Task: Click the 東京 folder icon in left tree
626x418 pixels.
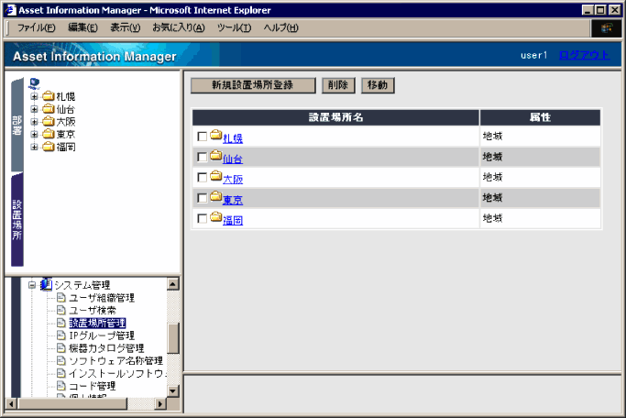Action: [x=49, y=134]
